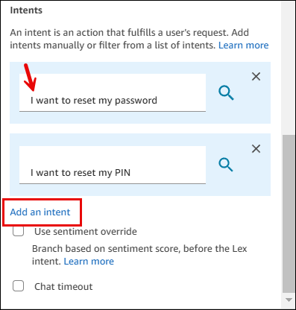Click the scrollbar track above the thumb
This screenshot has height=310, width=296.
(289, 69)
